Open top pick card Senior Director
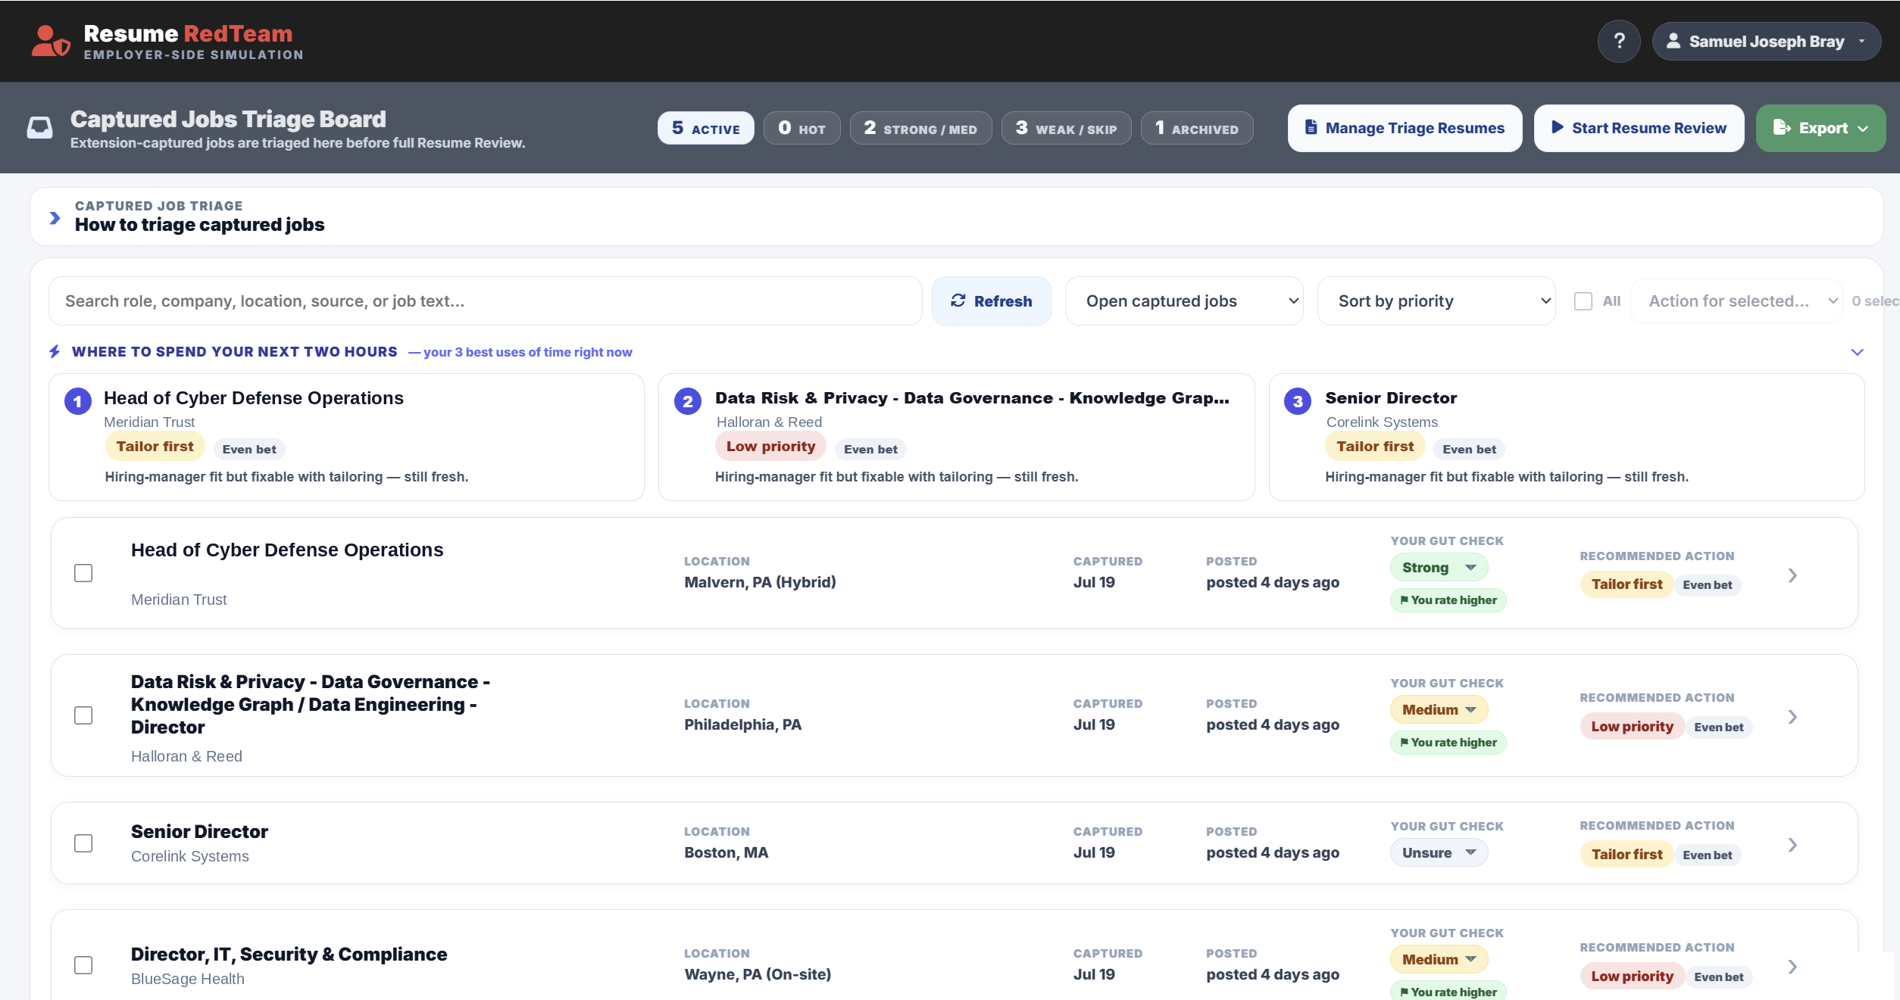 (x=1567, y=437)
